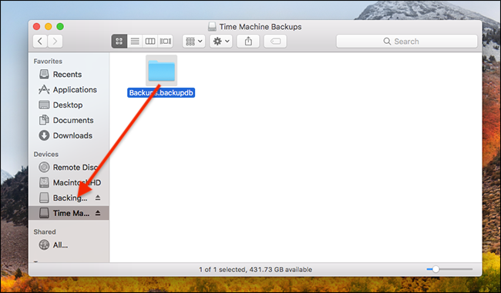Screen dimensions: 501x293
Task: Click the Shared section header
Action: (x=45, y=231)
